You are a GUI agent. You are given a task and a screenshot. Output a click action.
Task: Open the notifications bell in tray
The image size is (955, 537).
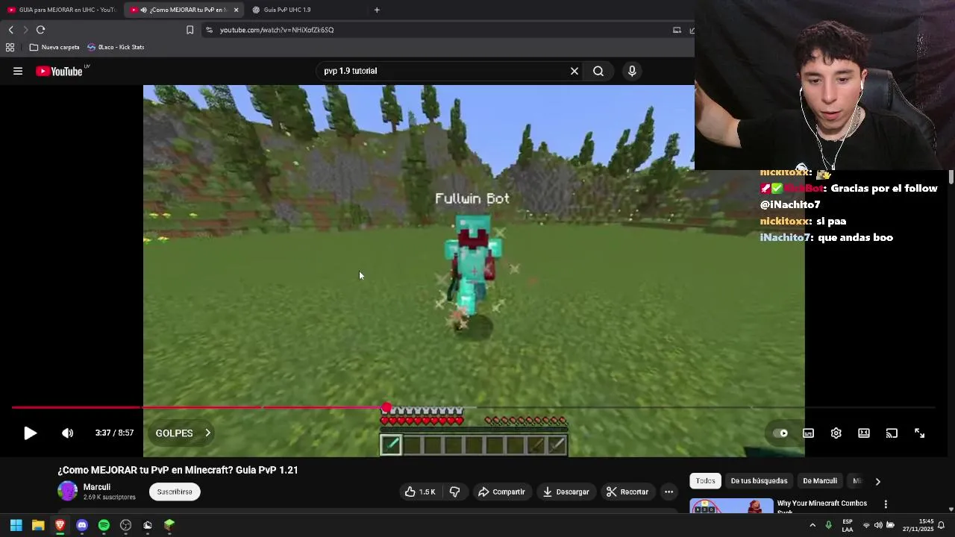click(x=942, y=525)
